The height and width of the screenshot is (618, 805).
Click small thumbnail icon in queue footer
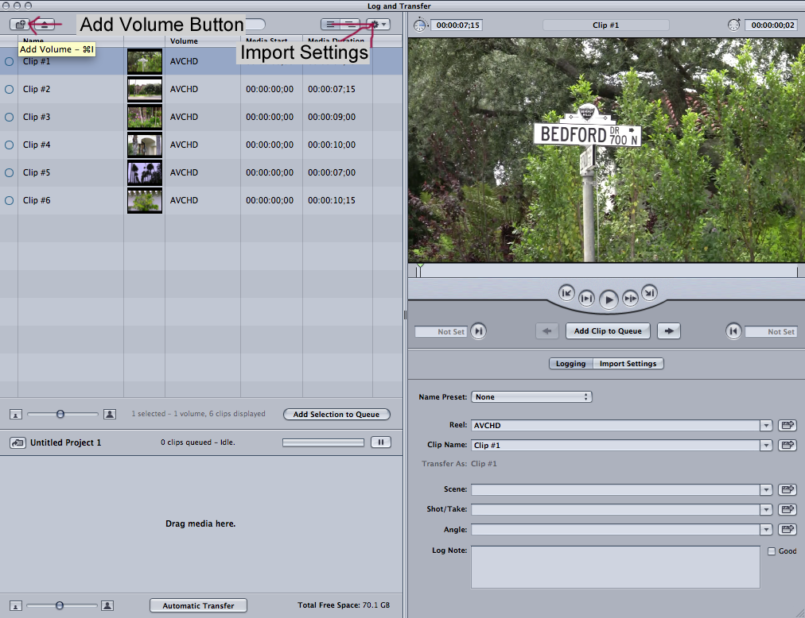click(x=16, y=606)
